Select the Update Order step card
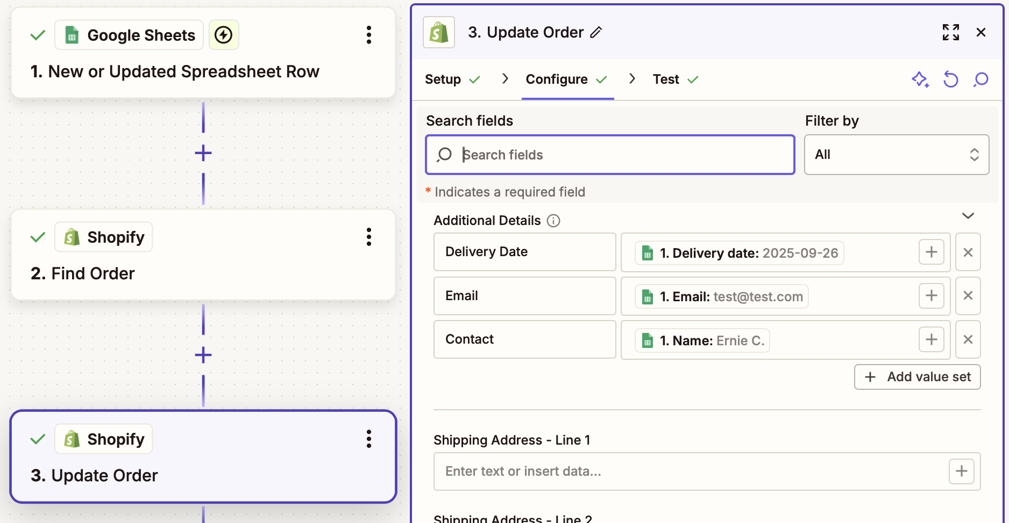The image size is (1009, 523). [203, 456]
